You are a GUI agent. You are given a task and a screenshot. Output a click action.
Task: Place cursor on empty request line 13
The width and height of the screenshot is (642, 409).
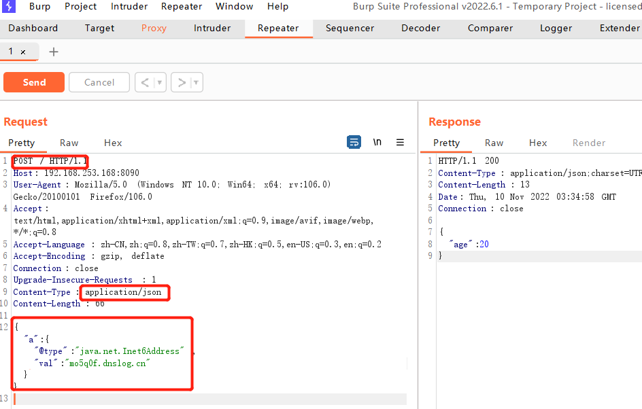209,399
